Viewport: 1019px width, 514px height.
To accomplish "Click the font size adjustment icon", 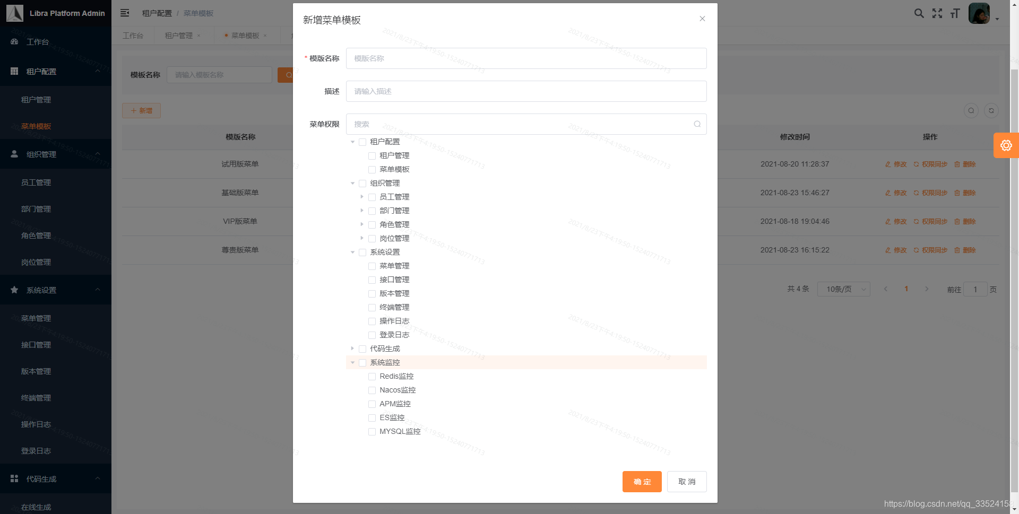I will [955, 13].
